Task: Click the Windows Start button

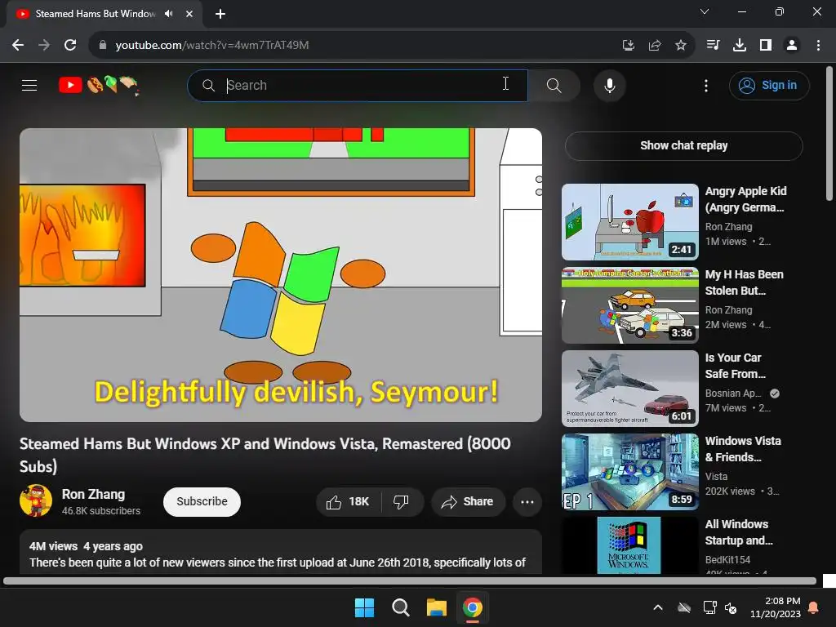Action: click(x=365, y=607)
